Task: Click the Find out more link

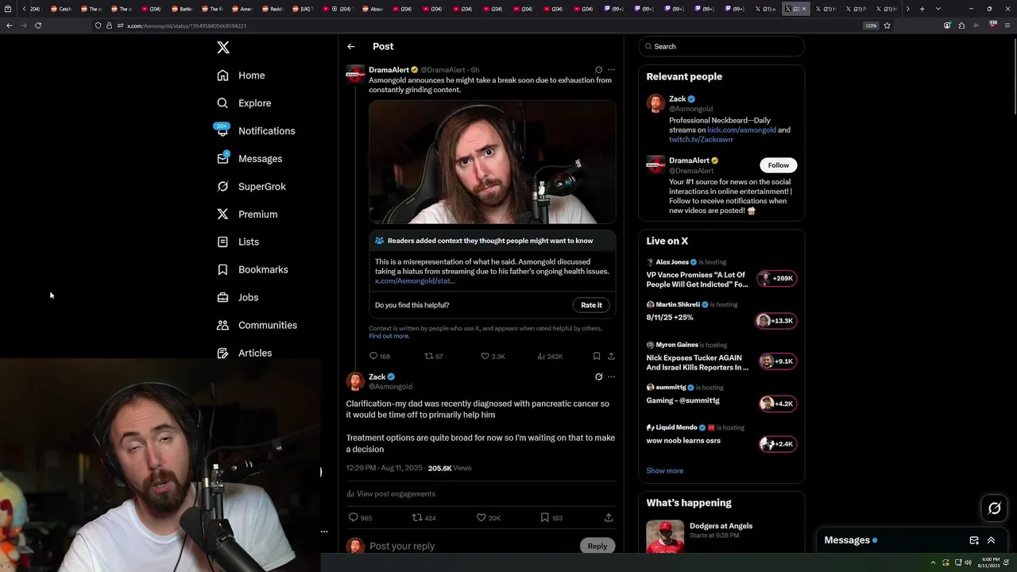Action: pyautogui.click(x=389, y=336)
